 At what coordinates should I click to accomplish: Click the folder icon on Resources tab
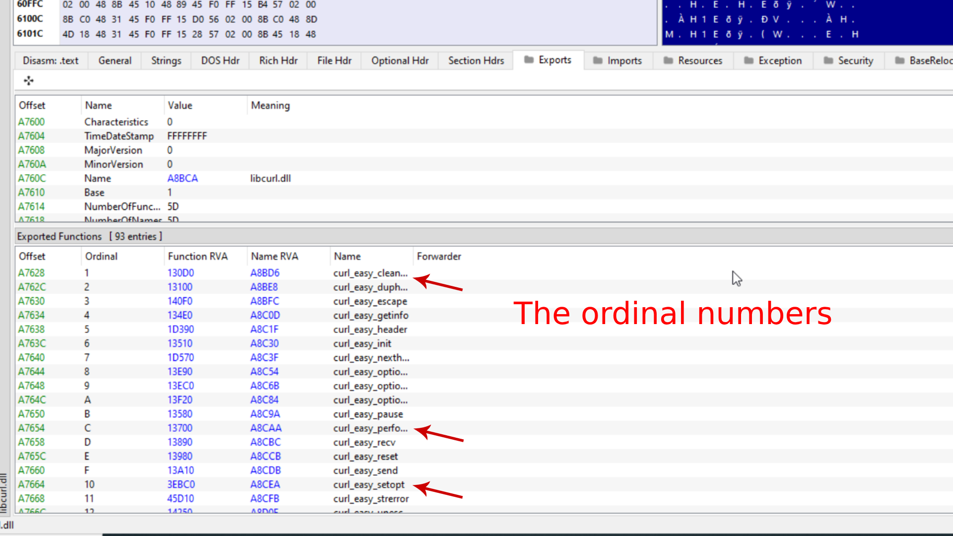668,61
